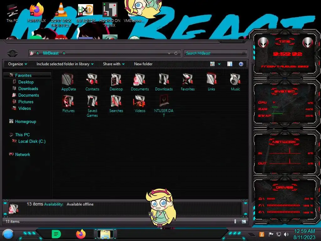Refresh the MrBeast folder address bar

[176, 53]
